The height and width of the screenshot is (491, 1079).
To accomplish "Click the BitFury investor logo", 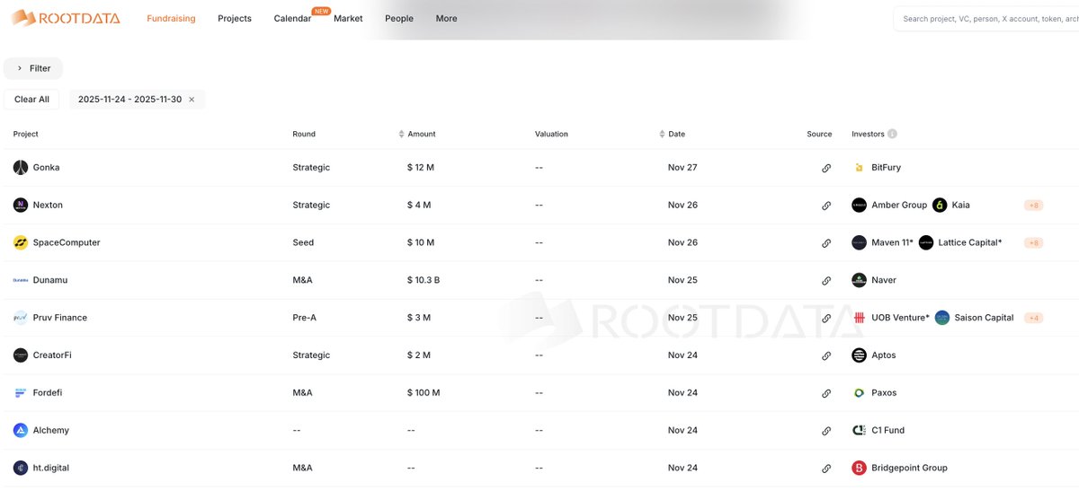I will pos(859,168).
